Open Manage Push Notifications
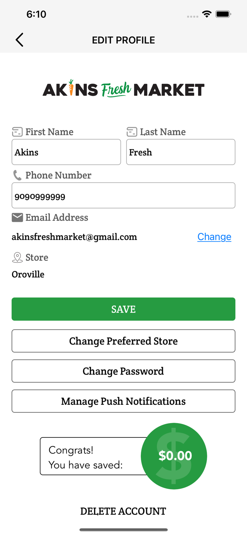The width and height of the screenshot is (247, 536). pyautogui.click(x=123, y=401)
